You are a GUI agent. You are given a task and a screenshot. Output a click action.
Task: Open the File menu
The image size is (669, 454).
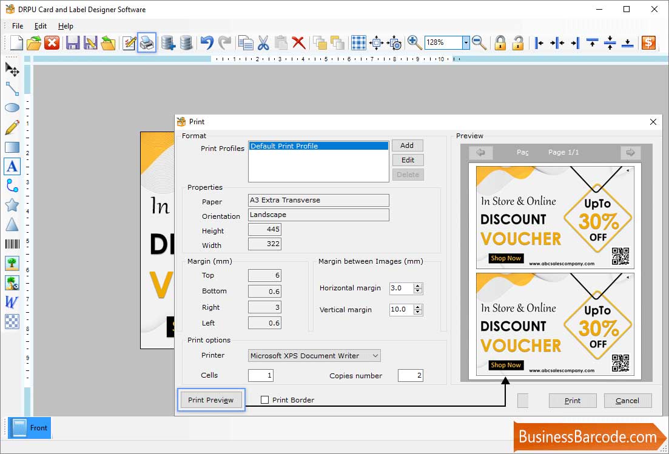pos(18,26)
